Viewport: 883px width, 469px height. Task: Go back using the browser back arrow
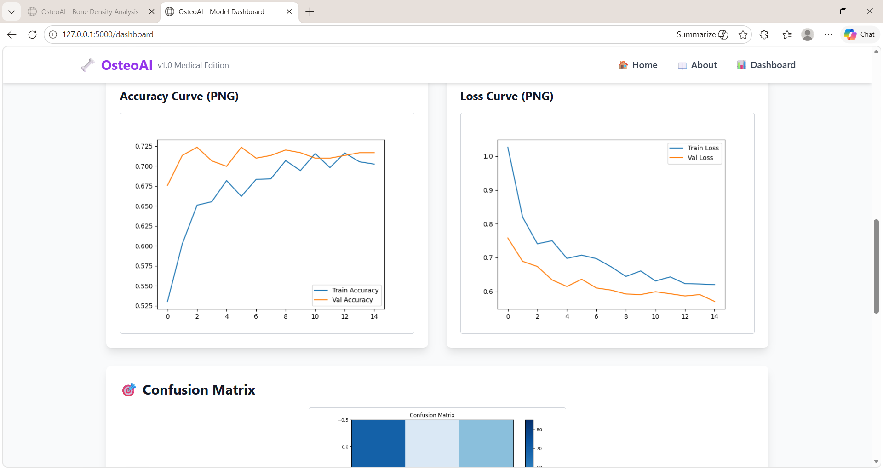pyautogui.click(x=12, y=34)
